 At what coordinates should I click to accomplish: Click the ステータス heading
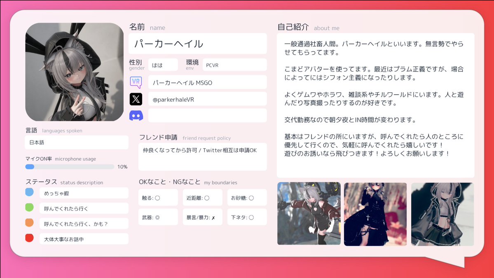pos(41,182)
